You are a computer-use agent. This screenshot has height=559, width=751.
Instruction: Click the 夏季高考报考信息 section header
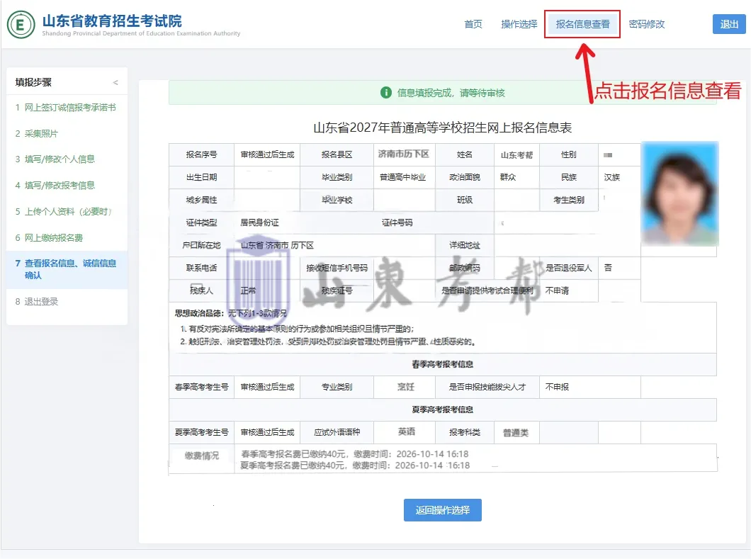(x=443, y=410)
